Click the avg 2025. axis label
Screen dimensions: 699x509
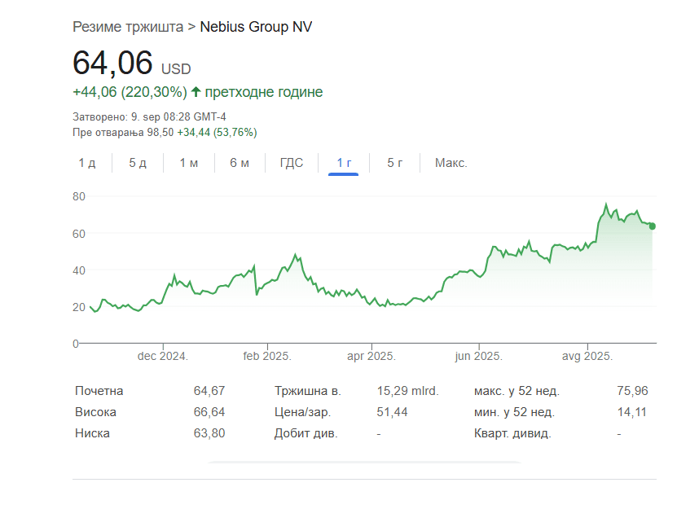587,356
